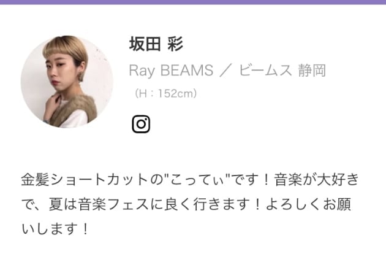
Task: Click the phrase よろしくお願 in bio
Action: coord(308,204)
